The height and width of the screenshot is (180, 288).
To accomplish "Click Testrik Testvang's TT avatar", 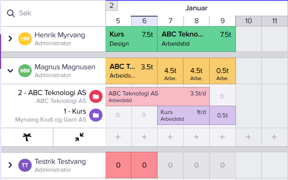I will [25, 165].
